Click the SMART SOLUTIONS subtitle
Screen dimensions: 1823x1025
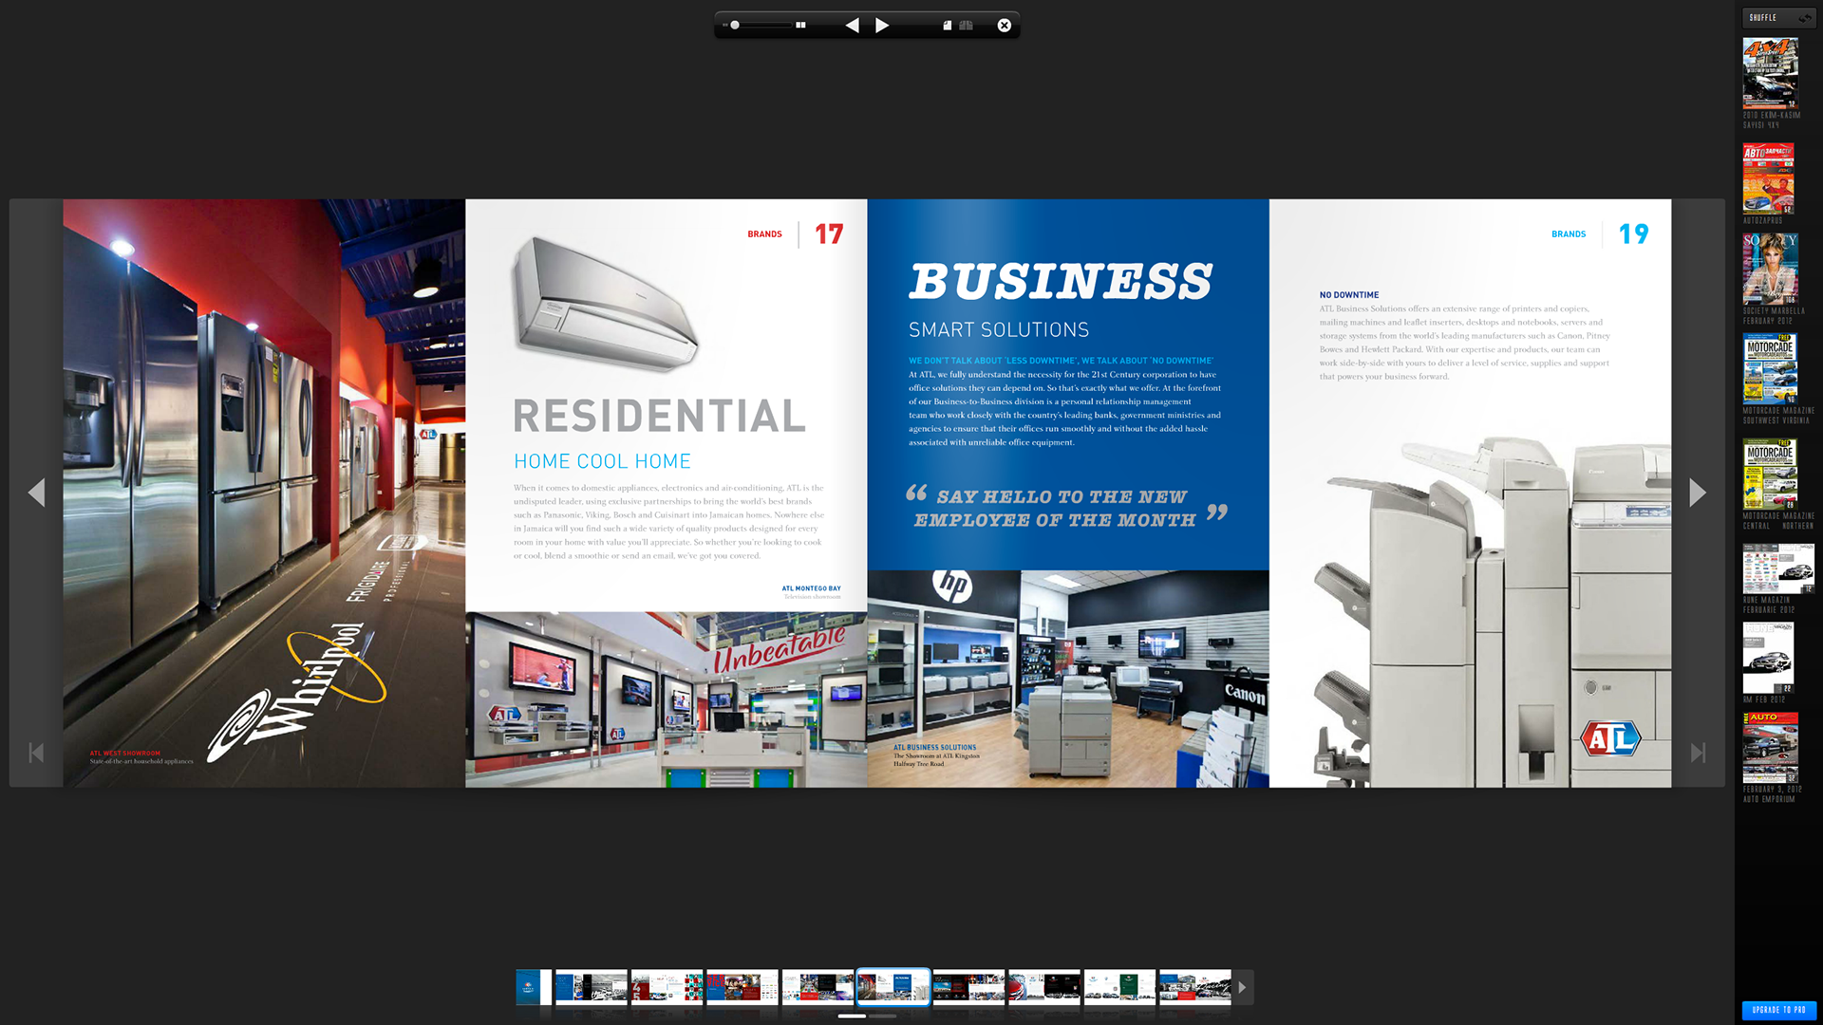999,329
